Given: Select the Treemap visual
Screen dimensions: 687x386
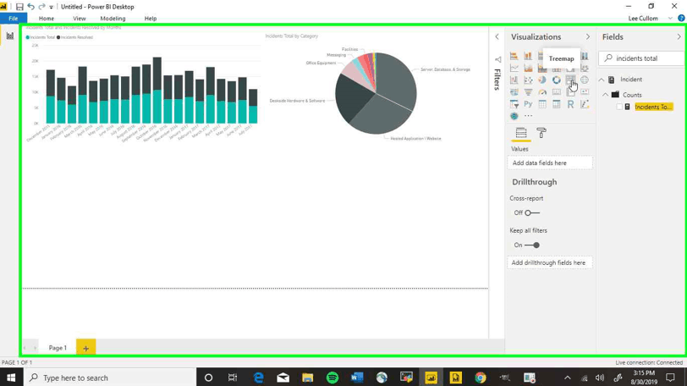Looking at the screenshot, I should [x=570, y=80].
